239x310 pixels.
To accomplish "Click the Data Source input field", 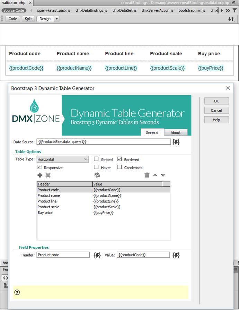I will tap(104, 142).
